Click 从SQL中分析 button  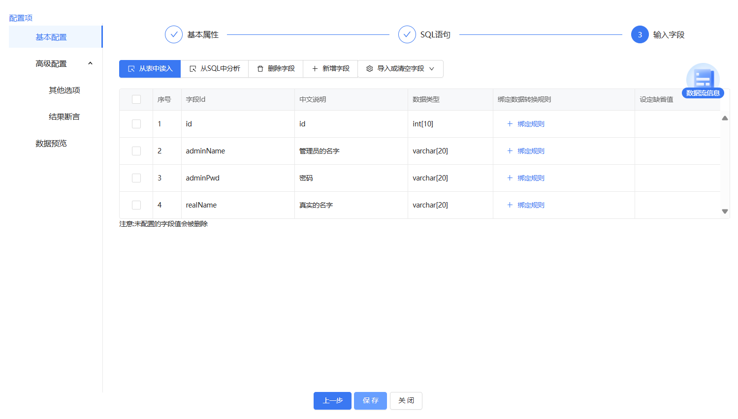(x=215, y=69)
